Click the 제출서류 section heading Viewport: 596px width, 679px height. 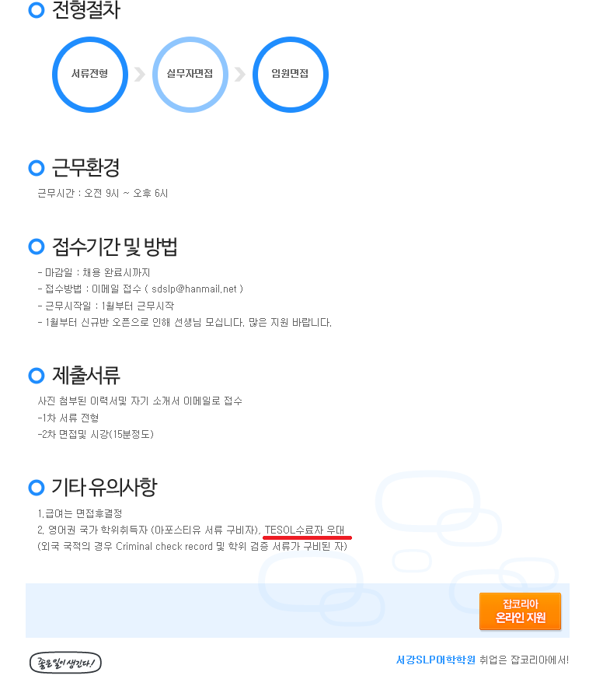[x=86, y=376]
